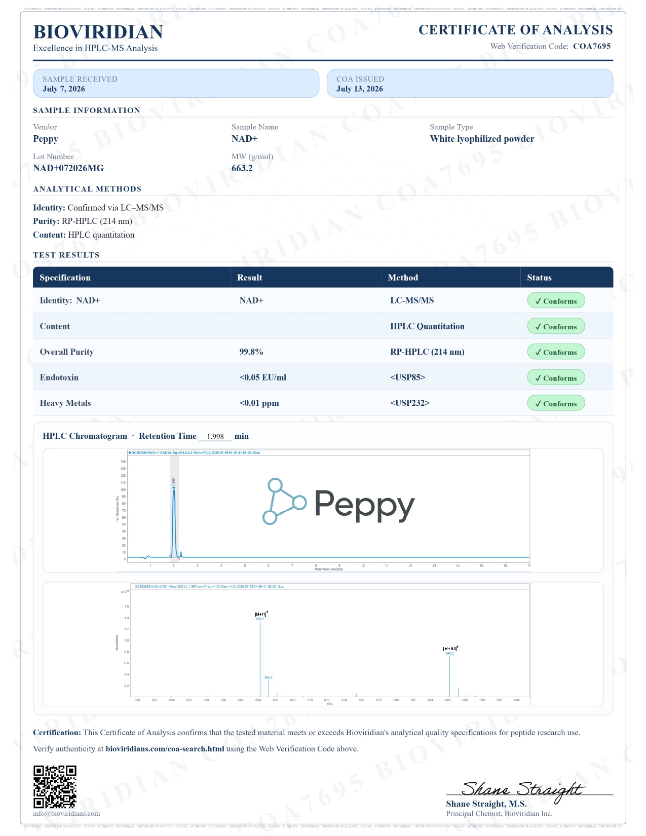This screenshot has width=646, height=836.
Task: Click the Conforms badge in Content row
Action: (x=556, y=326)
